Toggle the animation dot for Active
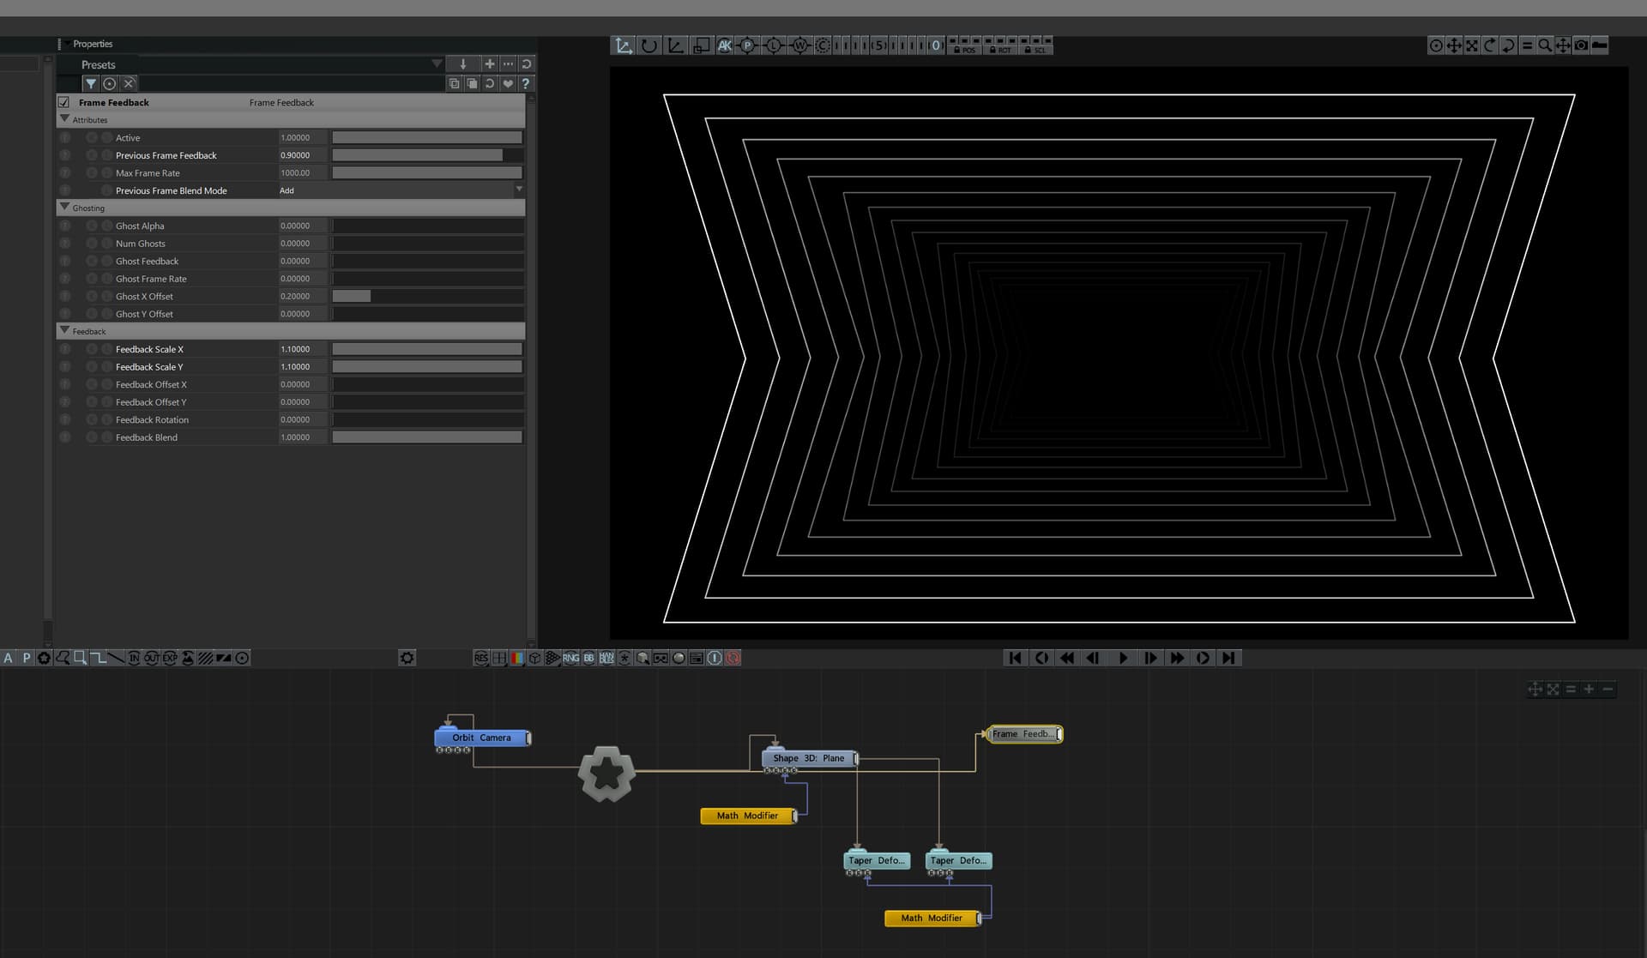 pyautogui.click(x=92, y=137)
